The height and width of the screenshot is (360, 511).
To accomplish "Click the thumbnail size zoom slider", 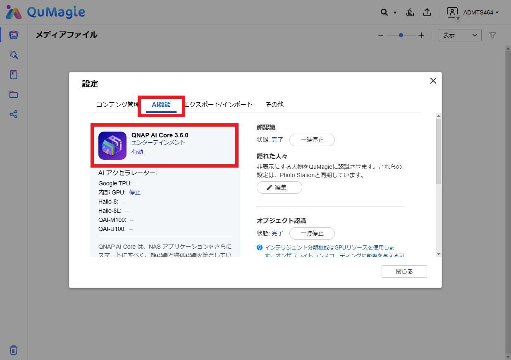I will [x=401, y=36].
